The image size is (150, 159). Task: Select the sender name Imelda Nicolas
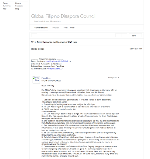pos(38,49)
